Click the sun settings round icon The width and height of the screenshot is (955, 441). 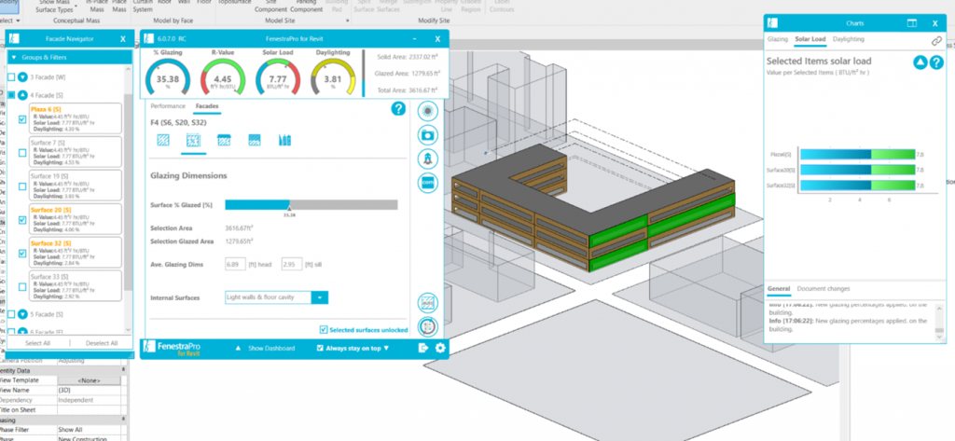pos(428,112)
